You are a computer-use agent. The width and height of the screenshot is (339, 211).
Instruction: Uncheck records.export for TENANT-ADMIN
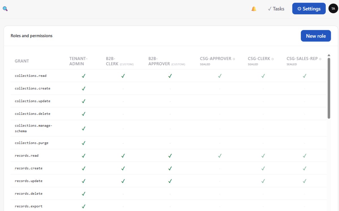pyautogui.click(x=83, y=206)
